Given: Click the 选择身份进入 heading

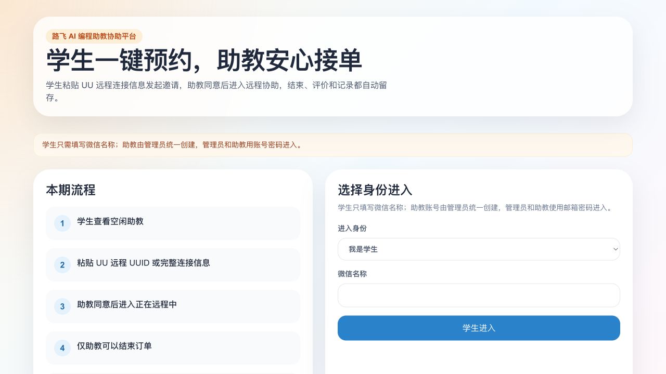Looking at the screenshot, I should [x=375, y=190].
